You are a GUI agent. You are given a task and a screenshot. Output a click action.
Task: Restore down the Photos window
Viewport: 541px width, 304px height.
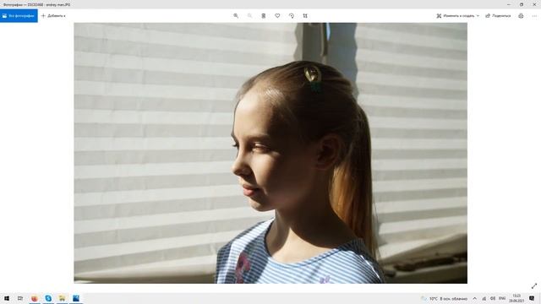pos(522,4)
